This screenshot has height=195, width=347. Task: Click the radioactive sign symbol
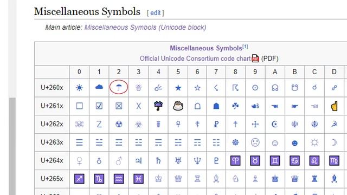pyautogui.click(x=119, y=124)
